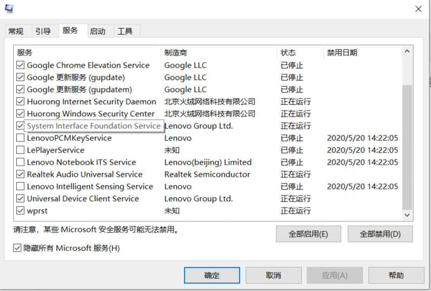431x291 pixels.
Task: Uncheck Realtek Audio Universal Service
Action: pyautogui.click(x=20, y=174)
